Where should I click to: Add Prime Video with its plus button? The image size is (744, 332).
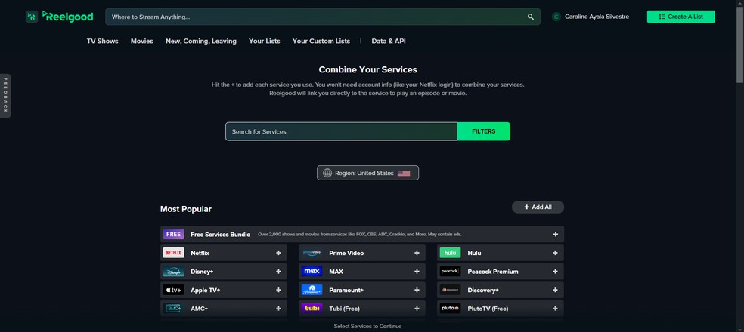click(x=417, y=253)
